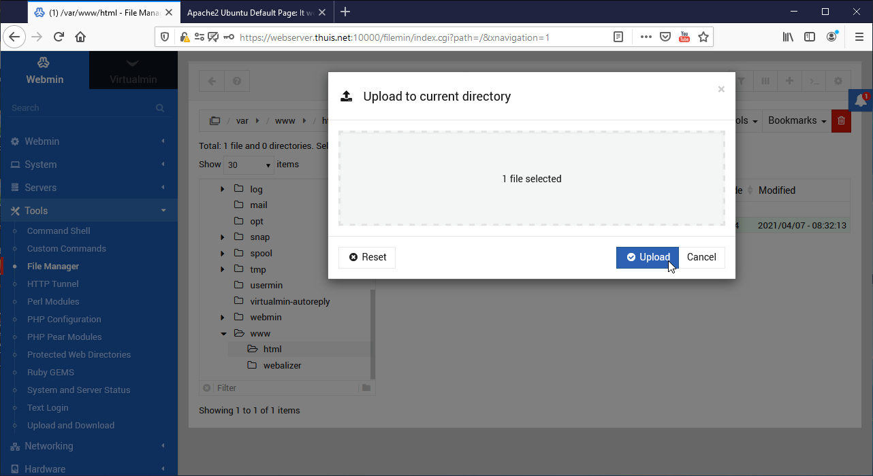Click the file drop zone area
Viewport: 873px width, 476px height.
coord(531,179)
